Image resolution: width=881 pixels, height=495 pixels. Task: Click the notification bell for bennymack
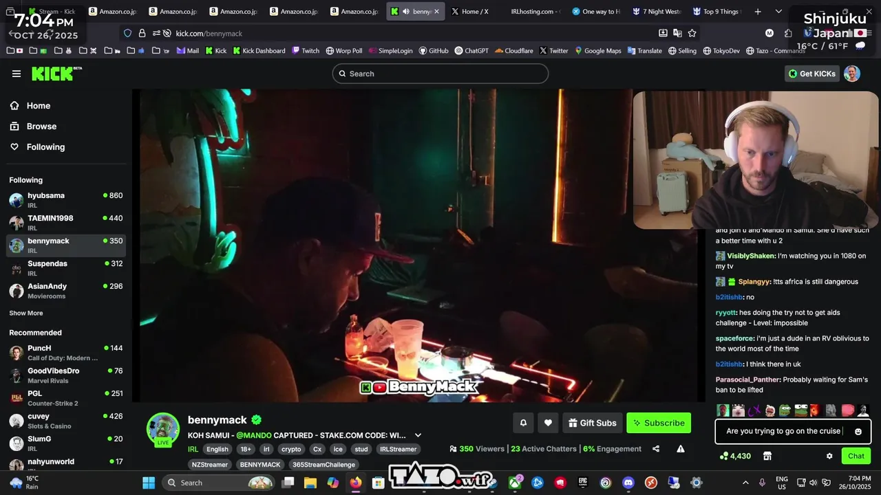523,423
